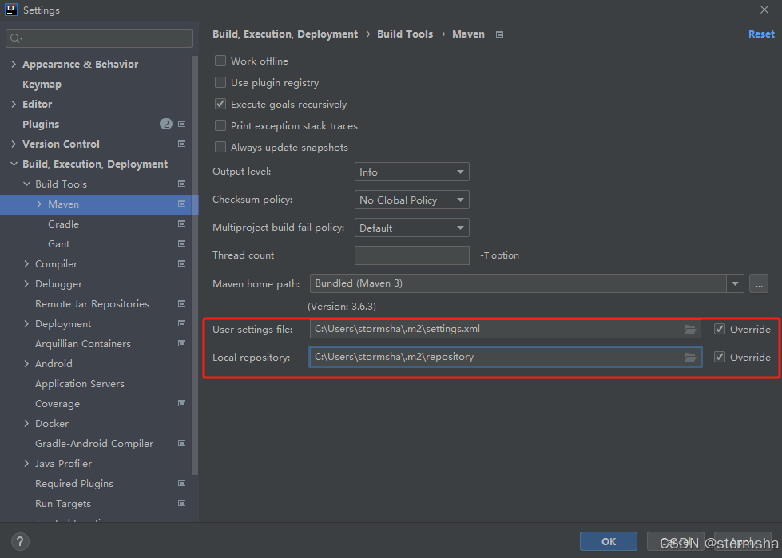This screenshot has height=558, width=782.
Task: Click the project-level icon beside Run Targets
Action: [x=181, y=503]
